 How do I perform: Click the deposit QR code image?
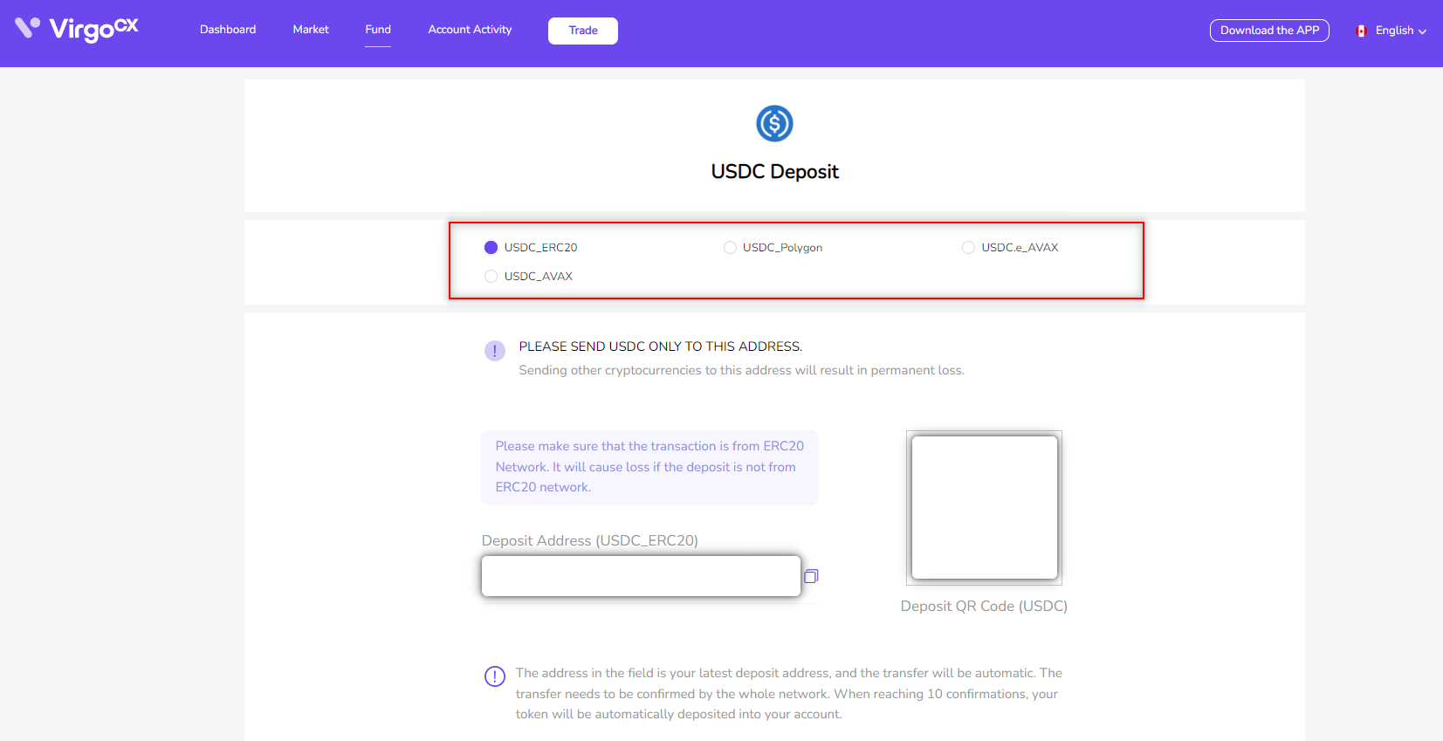click(985, 507)
